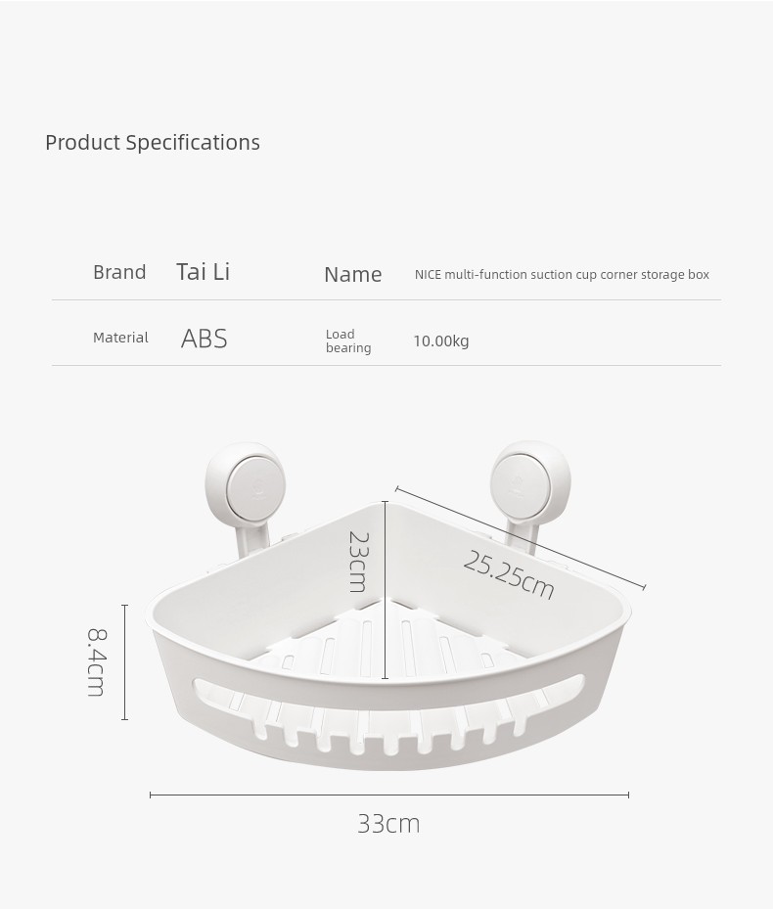The image size is (773, 909).
Task: Click the front slot opening of the basket
Action: [388, 716]
